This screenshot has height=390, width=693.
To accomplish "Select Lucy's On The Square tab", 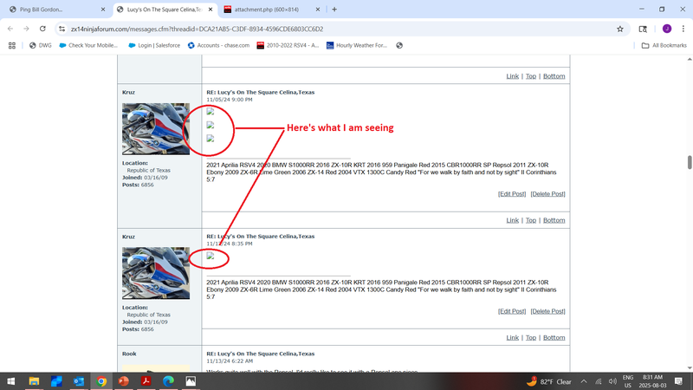I will tap(165, 10).
